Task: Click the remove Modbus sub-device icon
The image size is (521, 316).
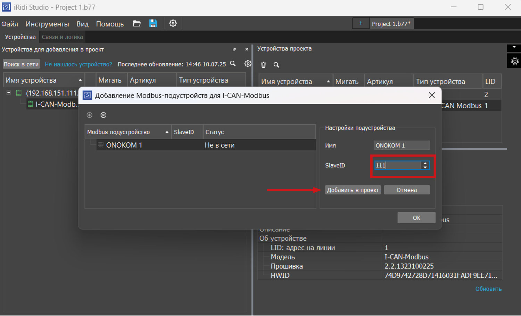Action: (103, 115)
